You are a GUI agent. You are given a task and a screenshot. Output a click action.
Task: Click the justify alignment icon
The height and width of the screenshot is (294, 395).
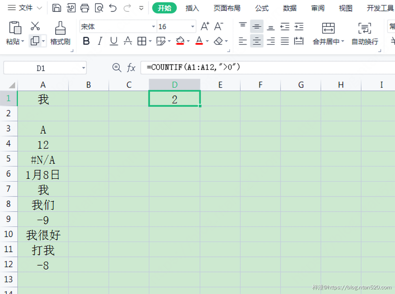(x=285, y=41)
